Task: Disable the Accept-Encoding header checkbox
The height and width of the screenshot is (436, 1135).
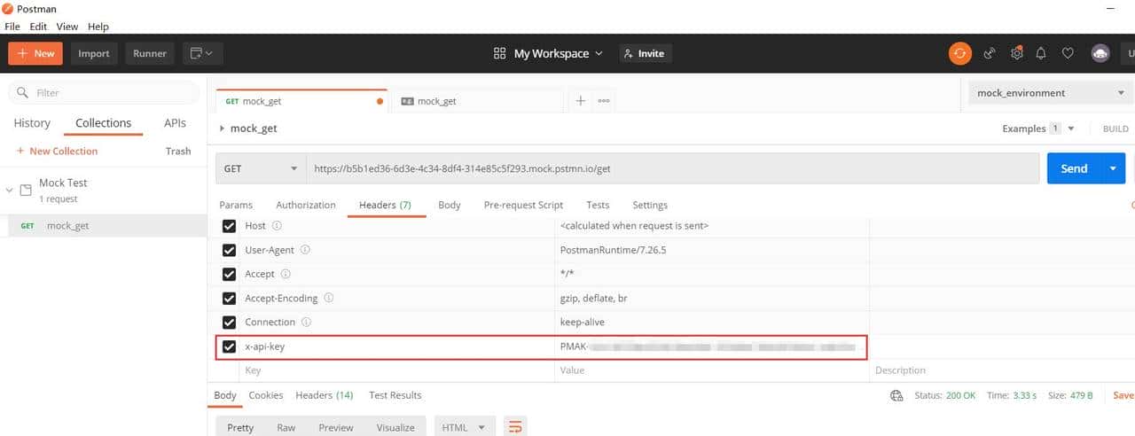Action: pyautogui.click(x=230, y=299)
